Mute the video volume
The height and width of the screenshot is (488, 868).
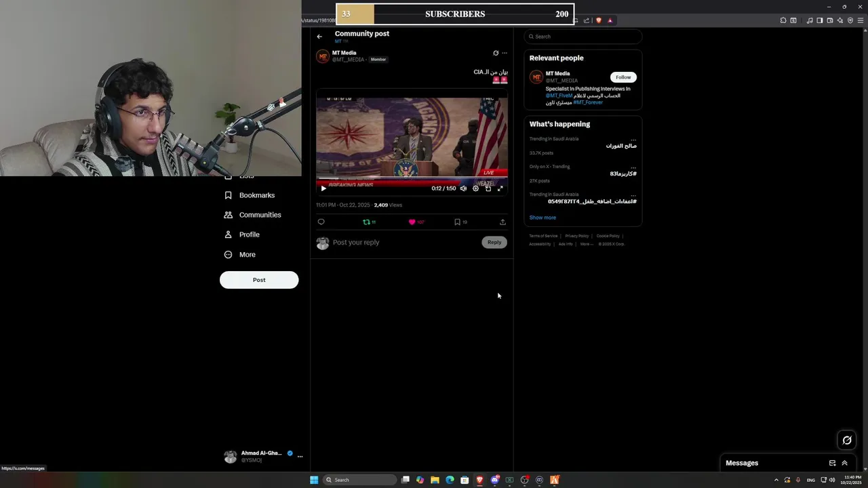point(463,188)
